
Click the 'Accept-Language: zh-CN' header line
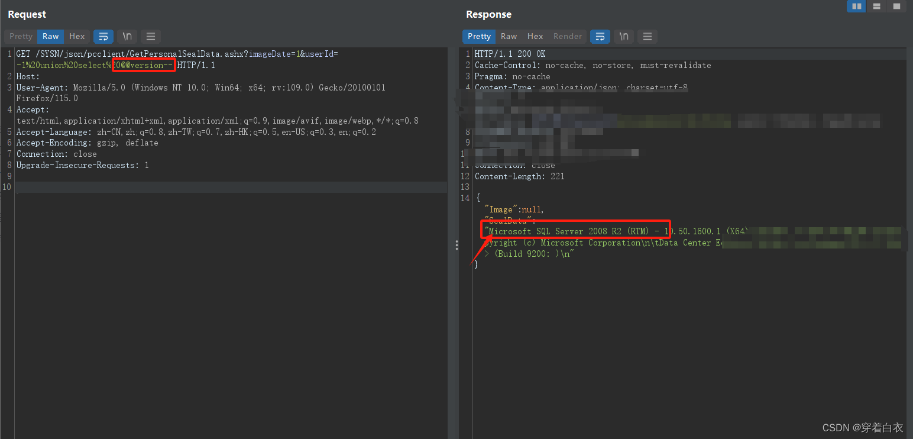tap(196, 132)
